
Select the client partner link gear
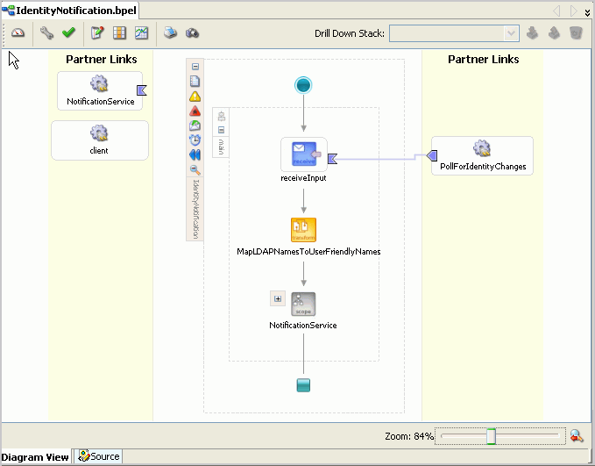tap(99, 133)
